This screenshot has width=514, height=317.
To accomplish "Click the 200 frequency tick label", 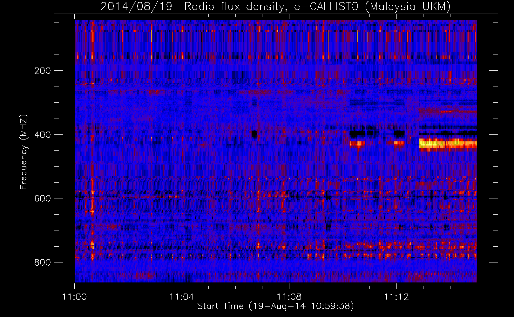I will point(43,71).
